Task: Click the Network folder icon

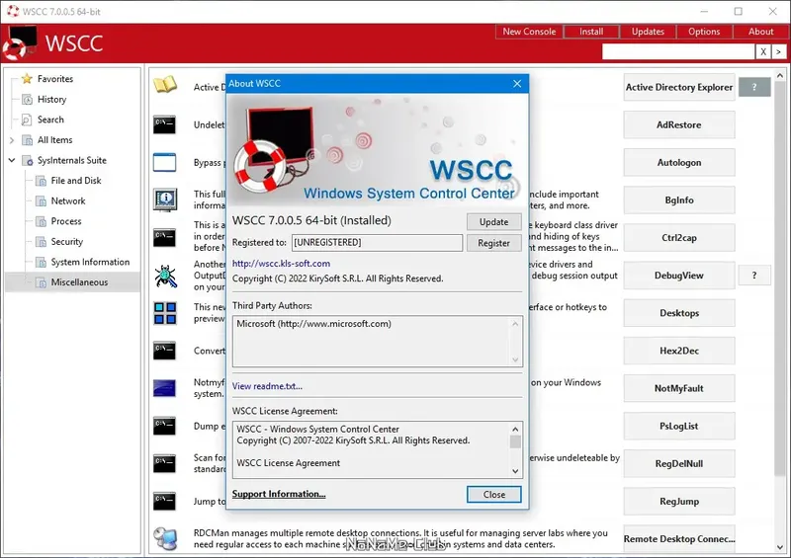Action: pos(41,201)
